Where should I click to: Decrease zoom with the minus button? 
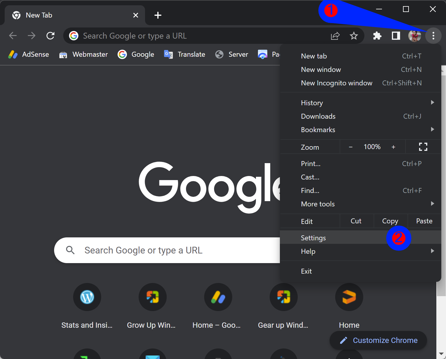click(351, 147)
